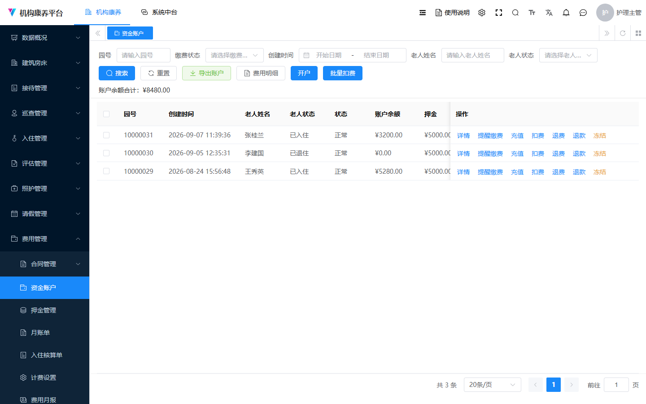Click the platform logo icon
The width and height of the screenshot is (646, 404).
12,13
